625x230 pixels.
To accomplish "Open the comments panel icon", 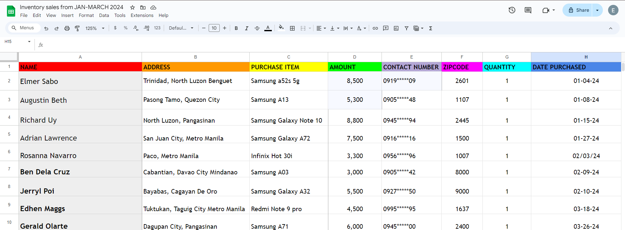I will pos(528,10).
